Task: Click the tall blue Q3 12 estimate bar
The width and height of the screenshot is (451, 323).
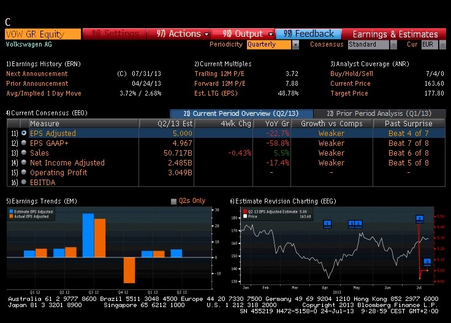Action: click(x=88, y=235)
